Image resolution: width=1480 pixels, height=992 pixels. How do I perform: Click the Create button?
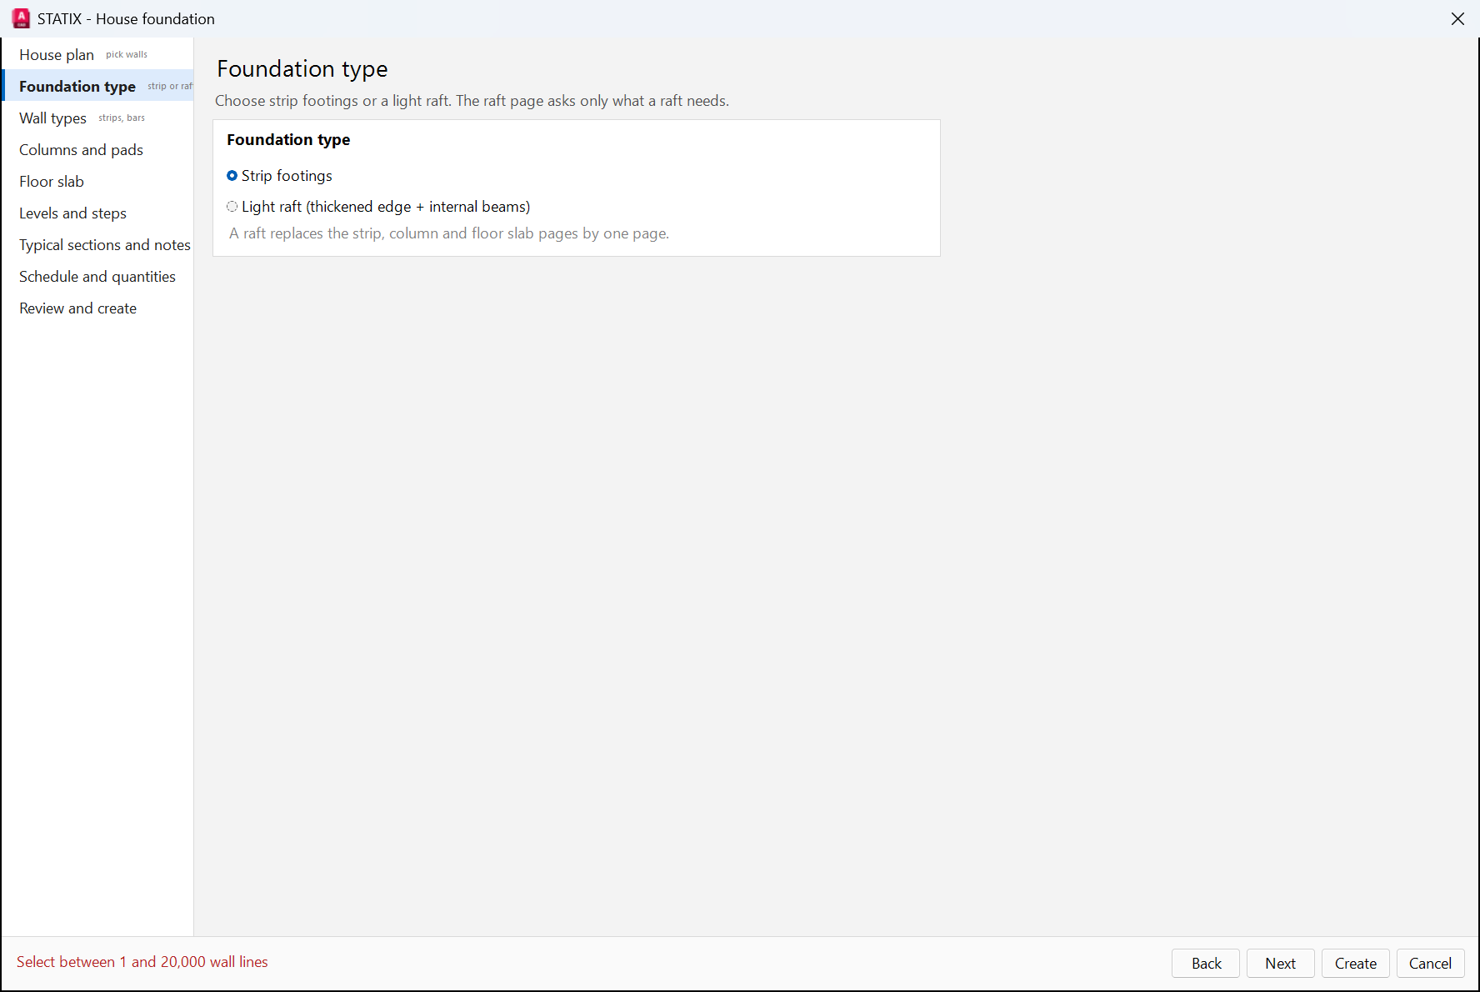pos(1356,964)
